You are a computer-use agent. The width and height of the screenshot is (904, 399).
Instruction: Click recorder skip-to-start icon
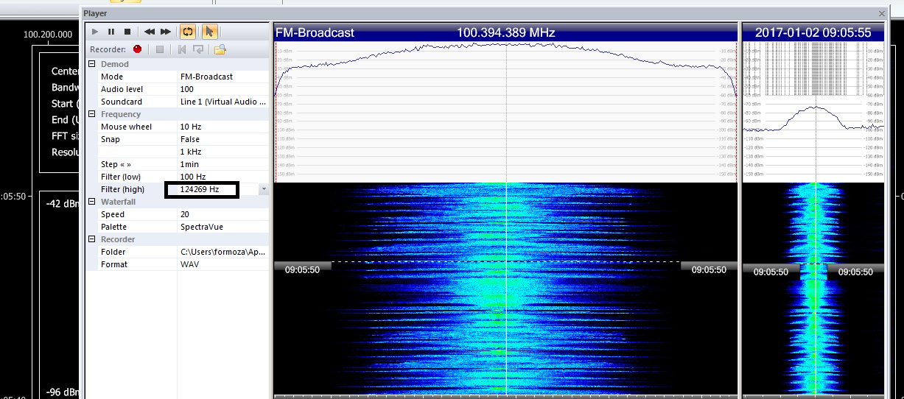pyautogui.click(x=182, y=49)
